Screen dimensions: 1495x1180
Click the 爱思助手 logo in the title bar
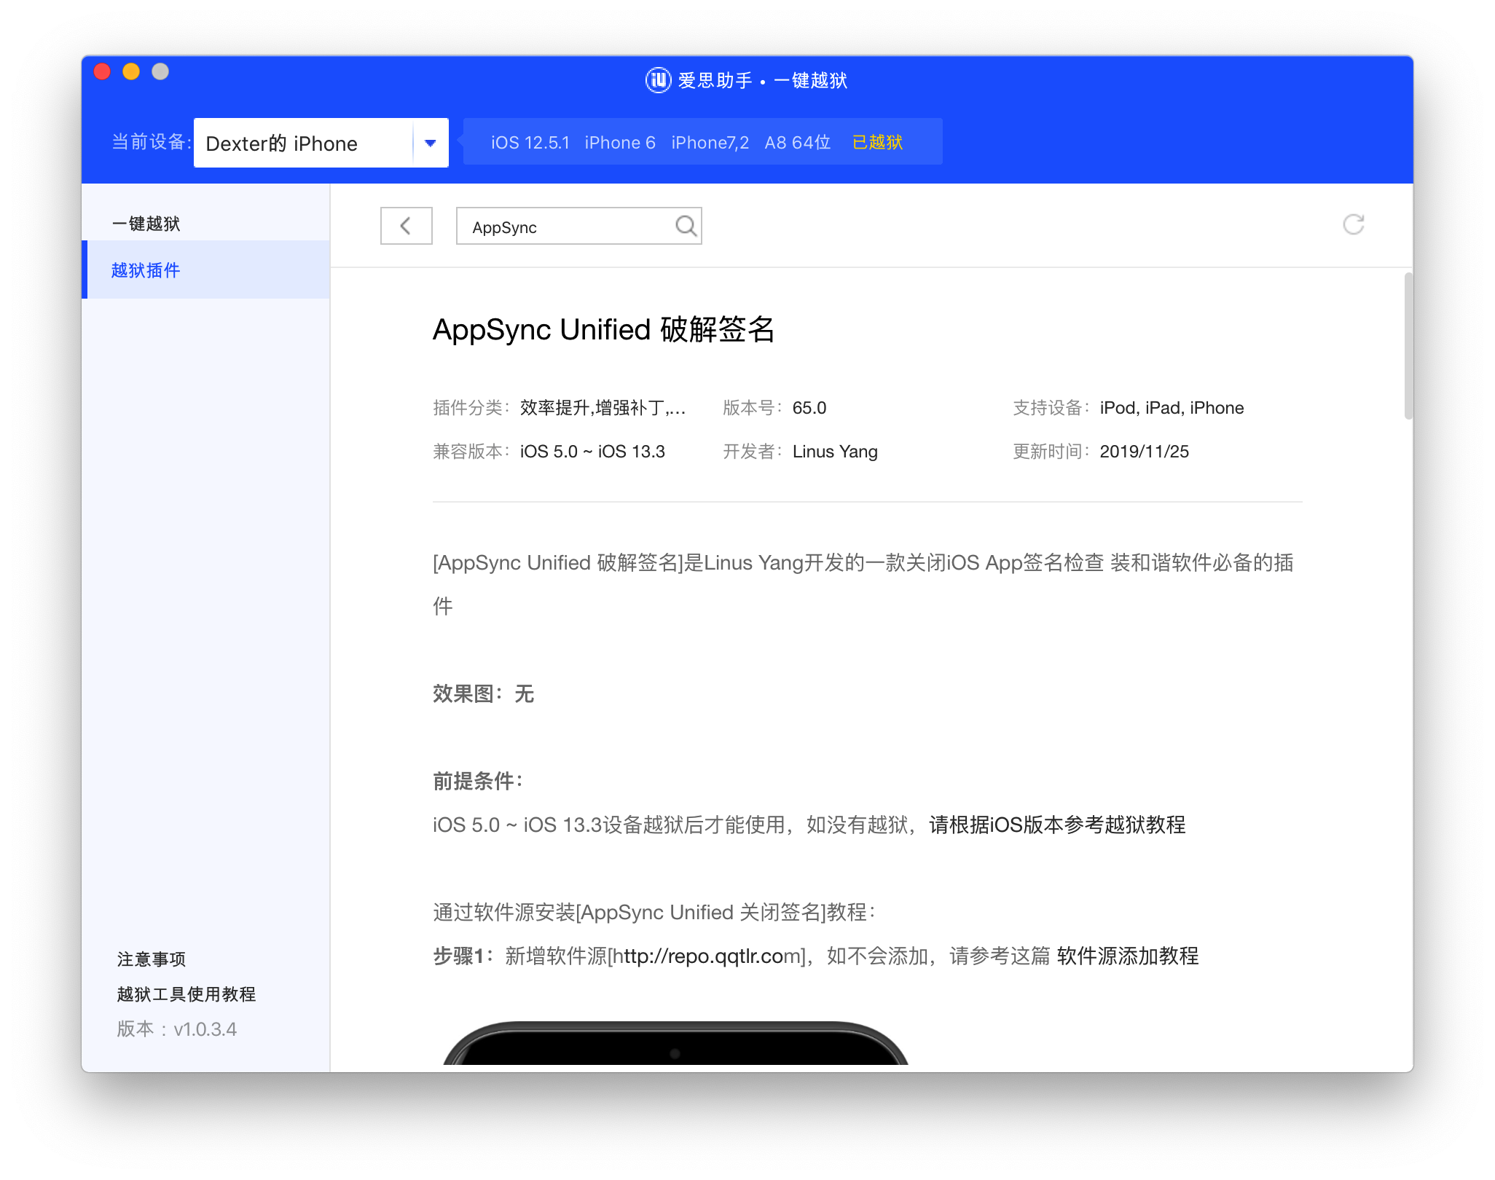654,80
